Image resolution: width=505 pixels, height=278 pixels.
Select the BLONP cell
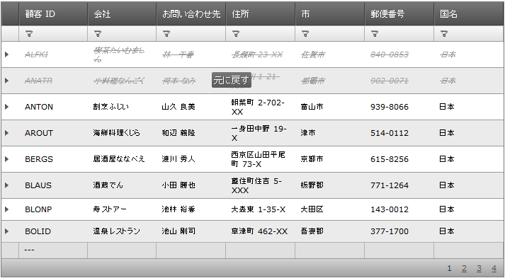click(x=53, y=209)
